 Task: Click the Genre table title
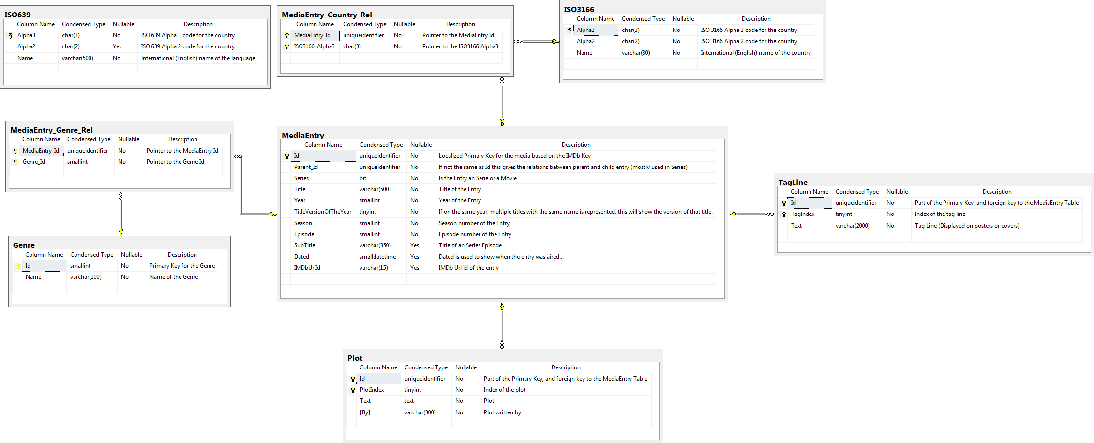[24, 245]
